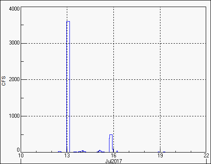211x164 pixels.
Task: Click the 3000 y-axis label
Action: [x=14, y=43]
